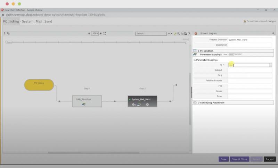Click the Step 1 label
The image size is (278, 168).
(x=87, y=89)
